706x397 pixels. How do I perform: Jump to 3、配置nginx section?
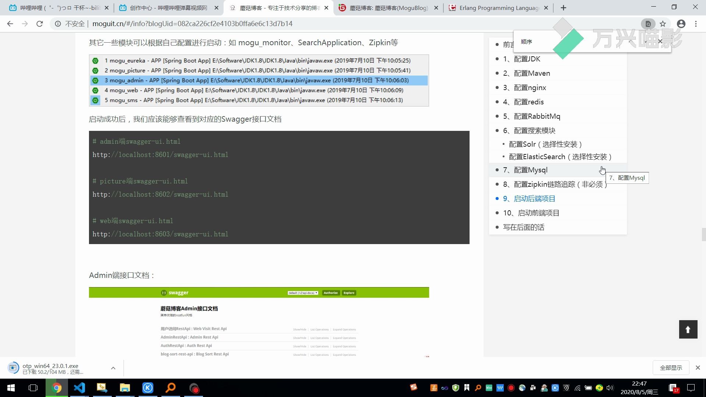coord(524,87)
